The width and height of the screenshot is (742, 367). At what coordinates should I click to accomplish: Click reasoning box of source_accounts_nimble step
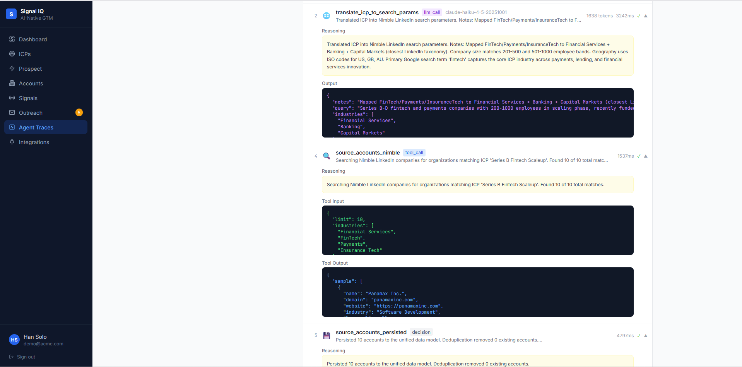pyautogui.click(x=477, y=185)
